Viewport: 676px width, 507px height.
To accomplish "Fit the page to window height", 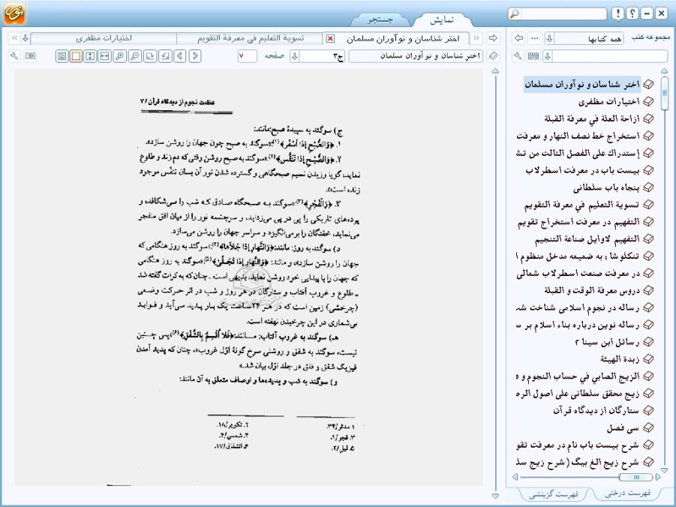I will pos(90,56).
